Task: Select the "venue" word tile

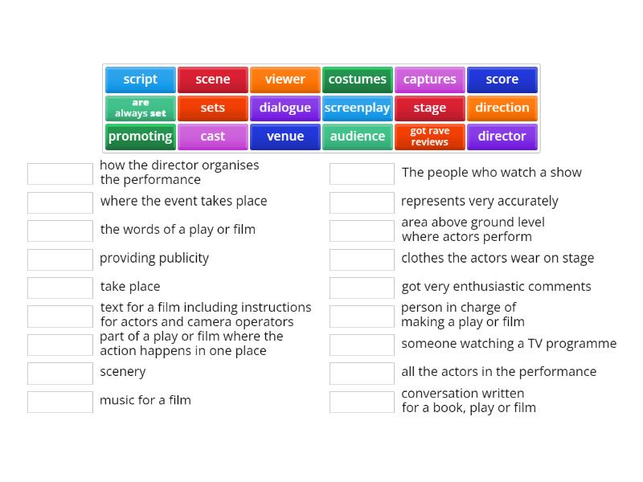Action: tap(285, 137)
